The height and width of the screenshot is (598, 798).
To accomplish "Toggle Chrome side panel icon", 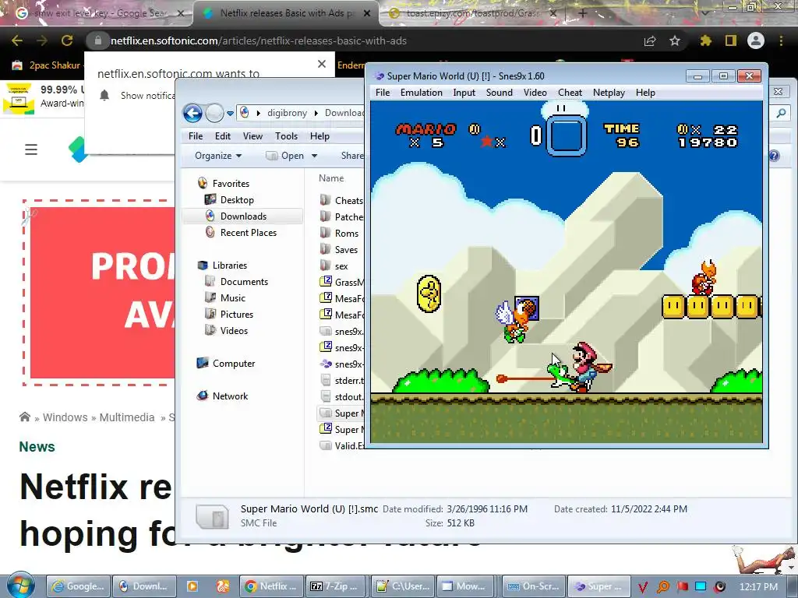I will coord(731,40).
